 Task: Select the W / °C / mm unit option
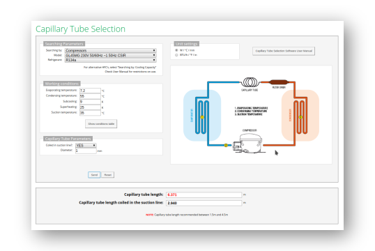click(x=176, y=50)
